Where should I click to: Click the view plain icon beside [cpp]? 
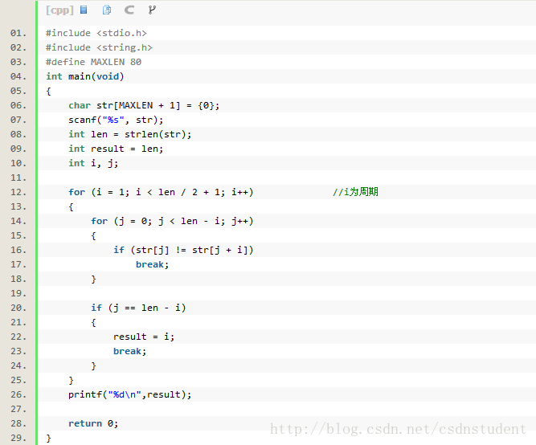pyautogui.click(x=84, y=10)
